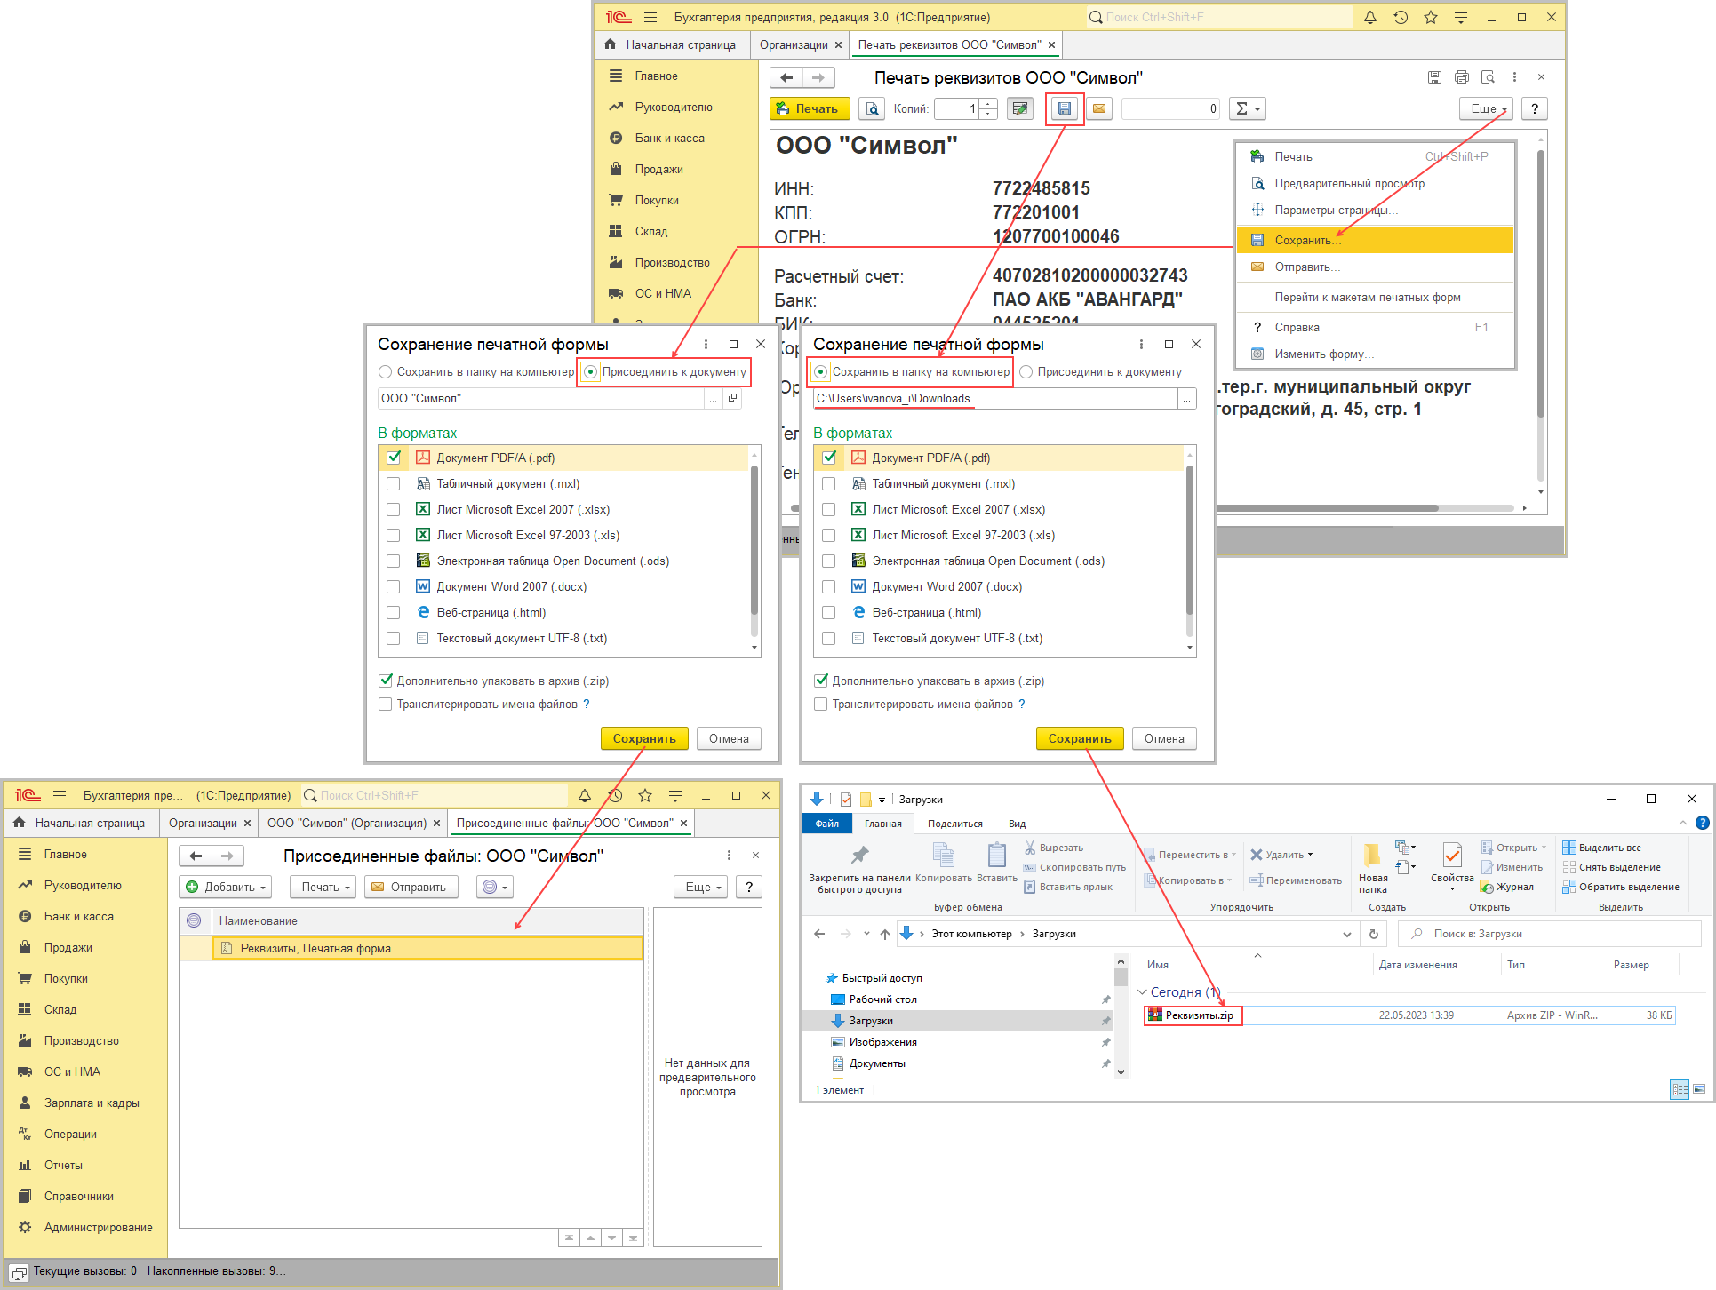Click Explorer up-one-level arrow

coord(884,934)
